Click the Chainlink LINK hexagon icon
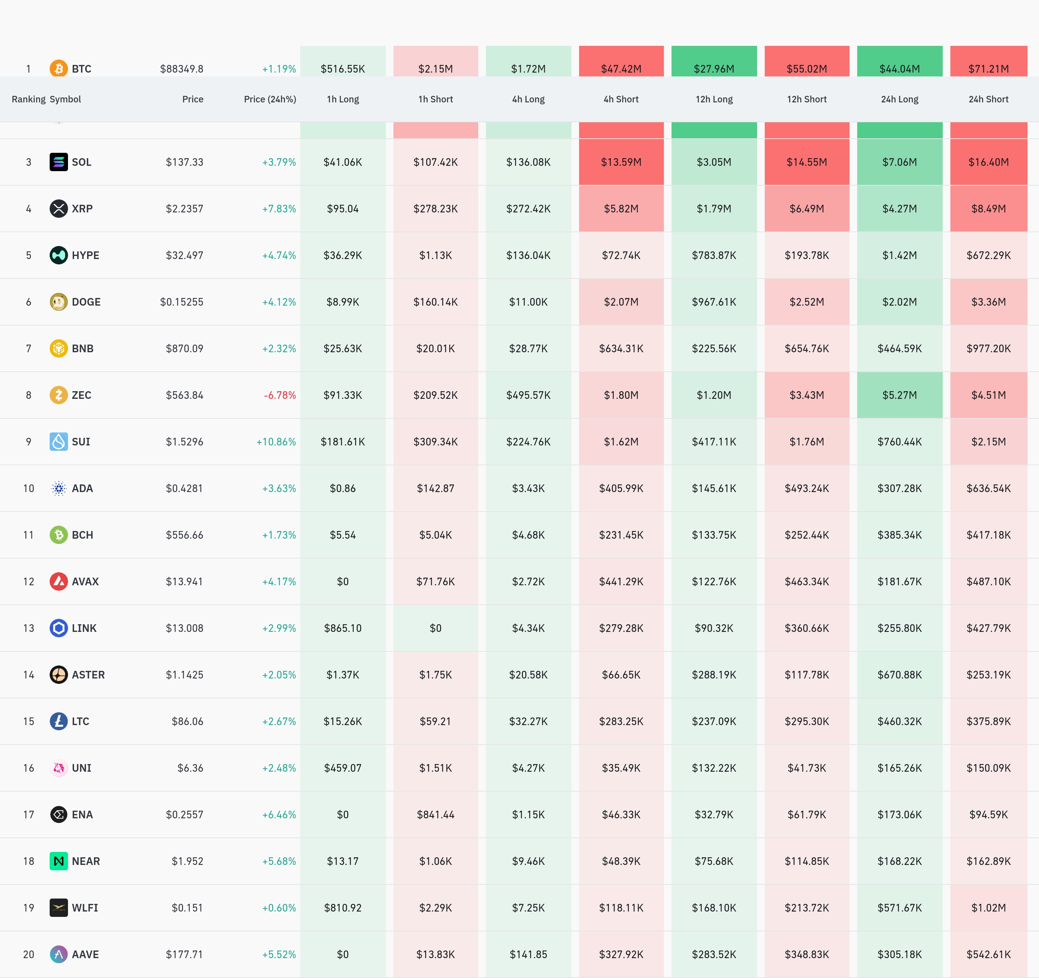The width and height of the screenshot is (1039, 978). coord(58,628)
